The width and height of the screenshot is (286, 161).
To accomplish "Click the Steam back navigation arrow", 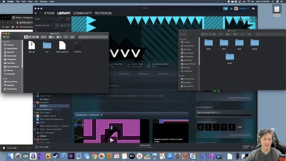I will (x=36, y=13).
